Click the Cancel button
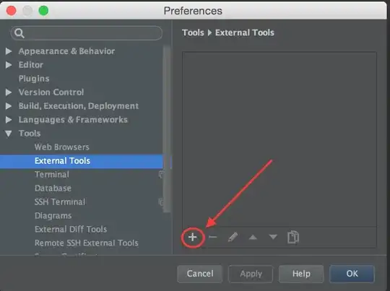 [x=200, y=274]
